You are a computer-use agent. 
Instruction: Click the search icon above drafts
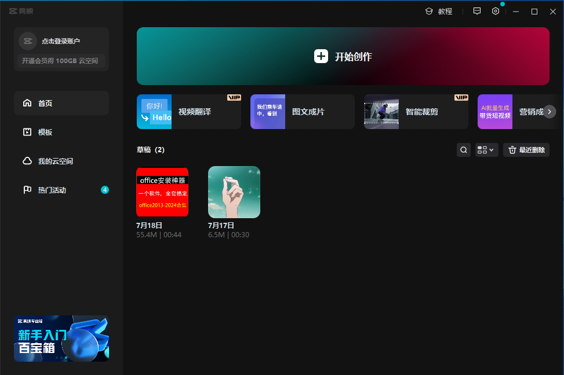click(x=464, y=150)
